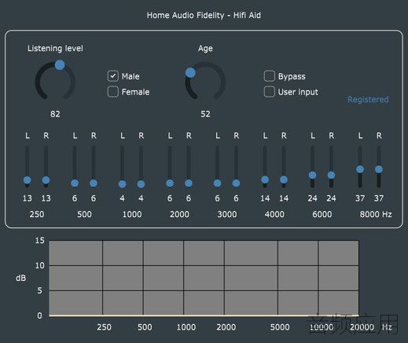
Task: Click the 2000 band label under the sliders
Action: click(179, 214)
